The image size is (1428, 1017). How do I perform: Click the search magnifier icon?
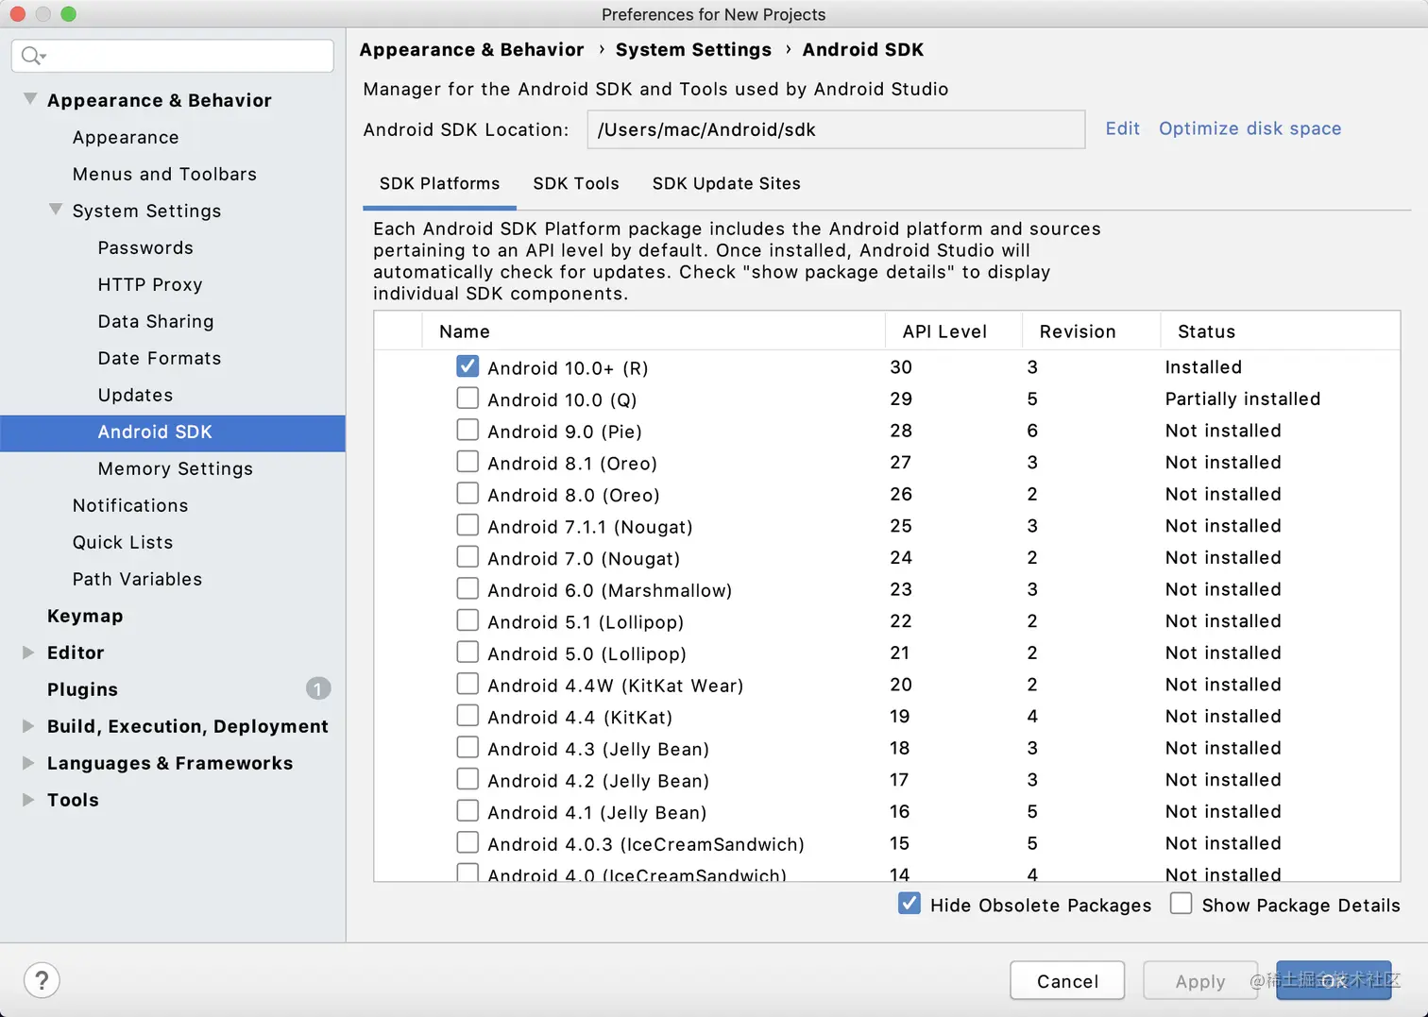32,56
